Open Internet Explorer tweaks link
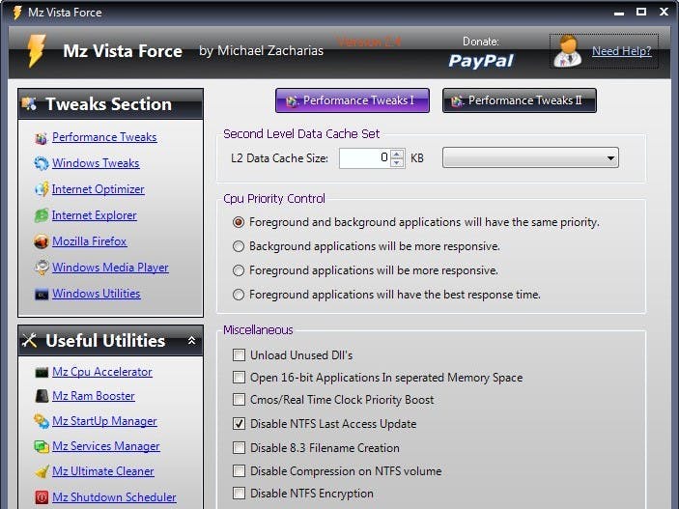Image resolution: width=679 pixels, height=509 pixels. point(95,215)
